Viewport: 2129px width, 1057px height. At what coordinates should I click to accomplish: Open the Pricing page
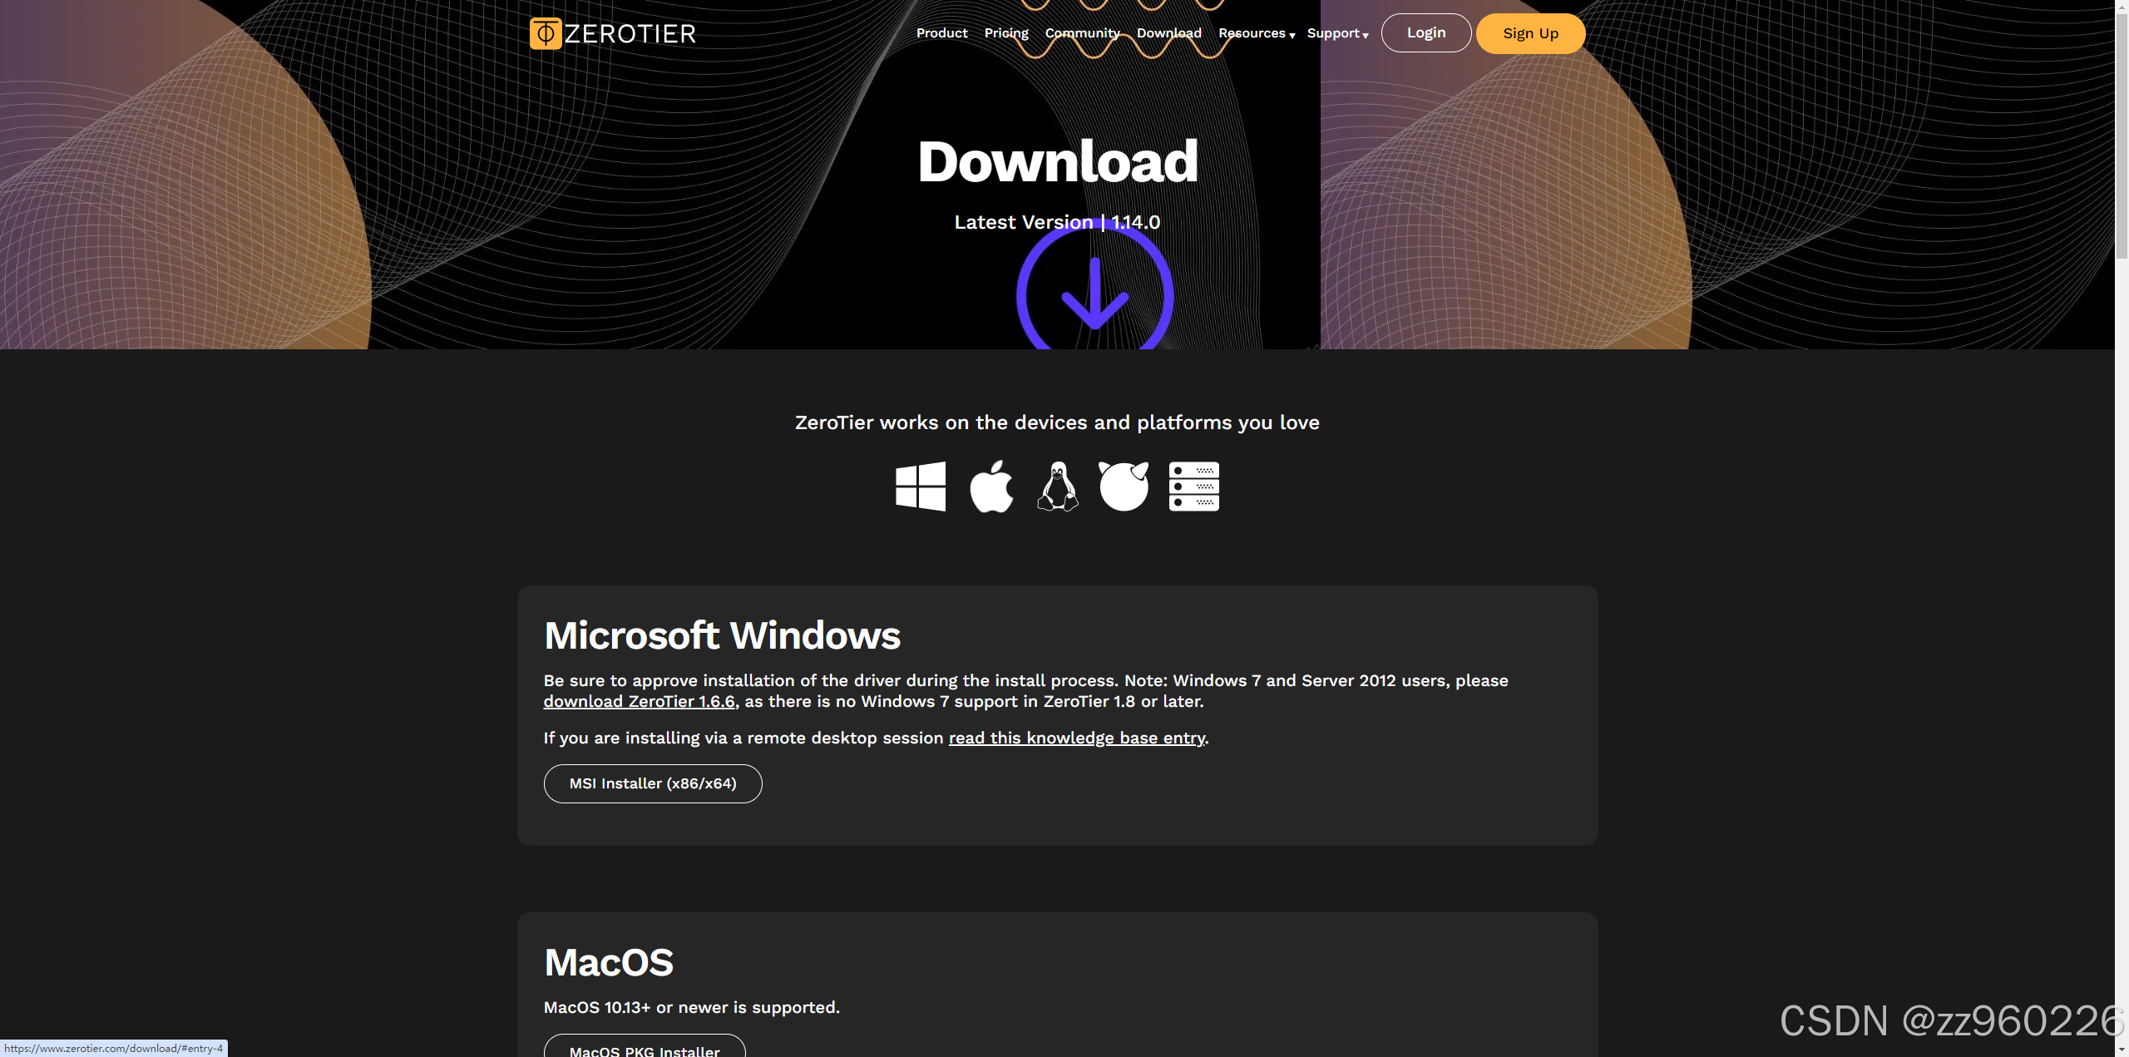[1006, 33]
